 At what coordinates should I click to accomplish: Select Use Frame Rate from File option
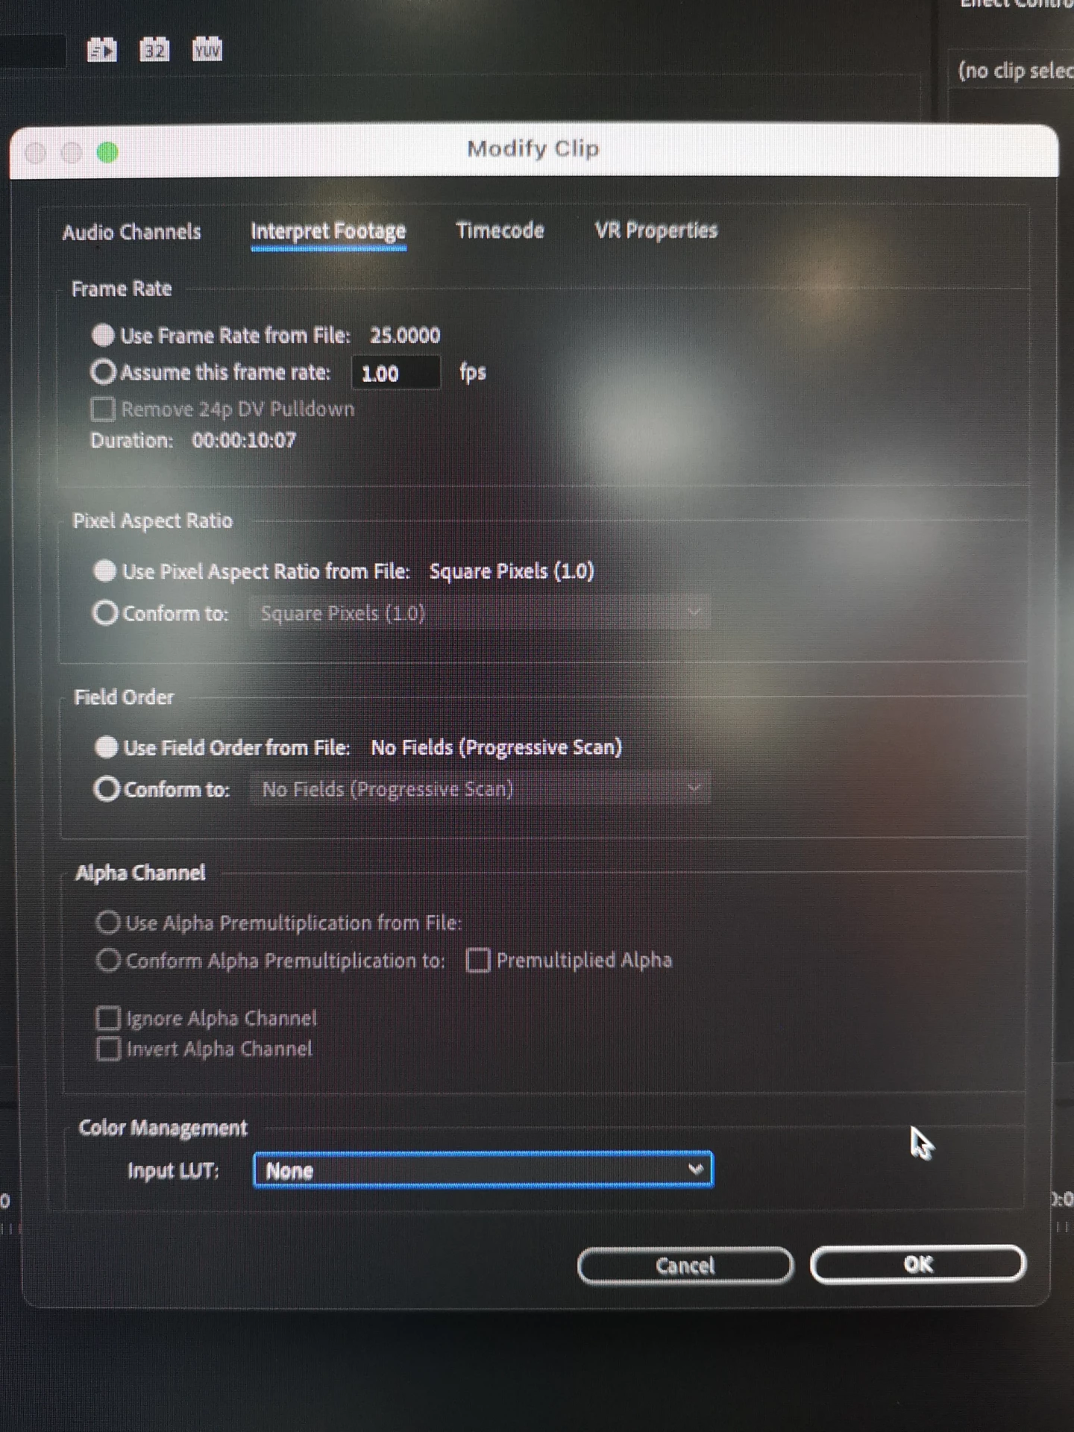point(103,335)
